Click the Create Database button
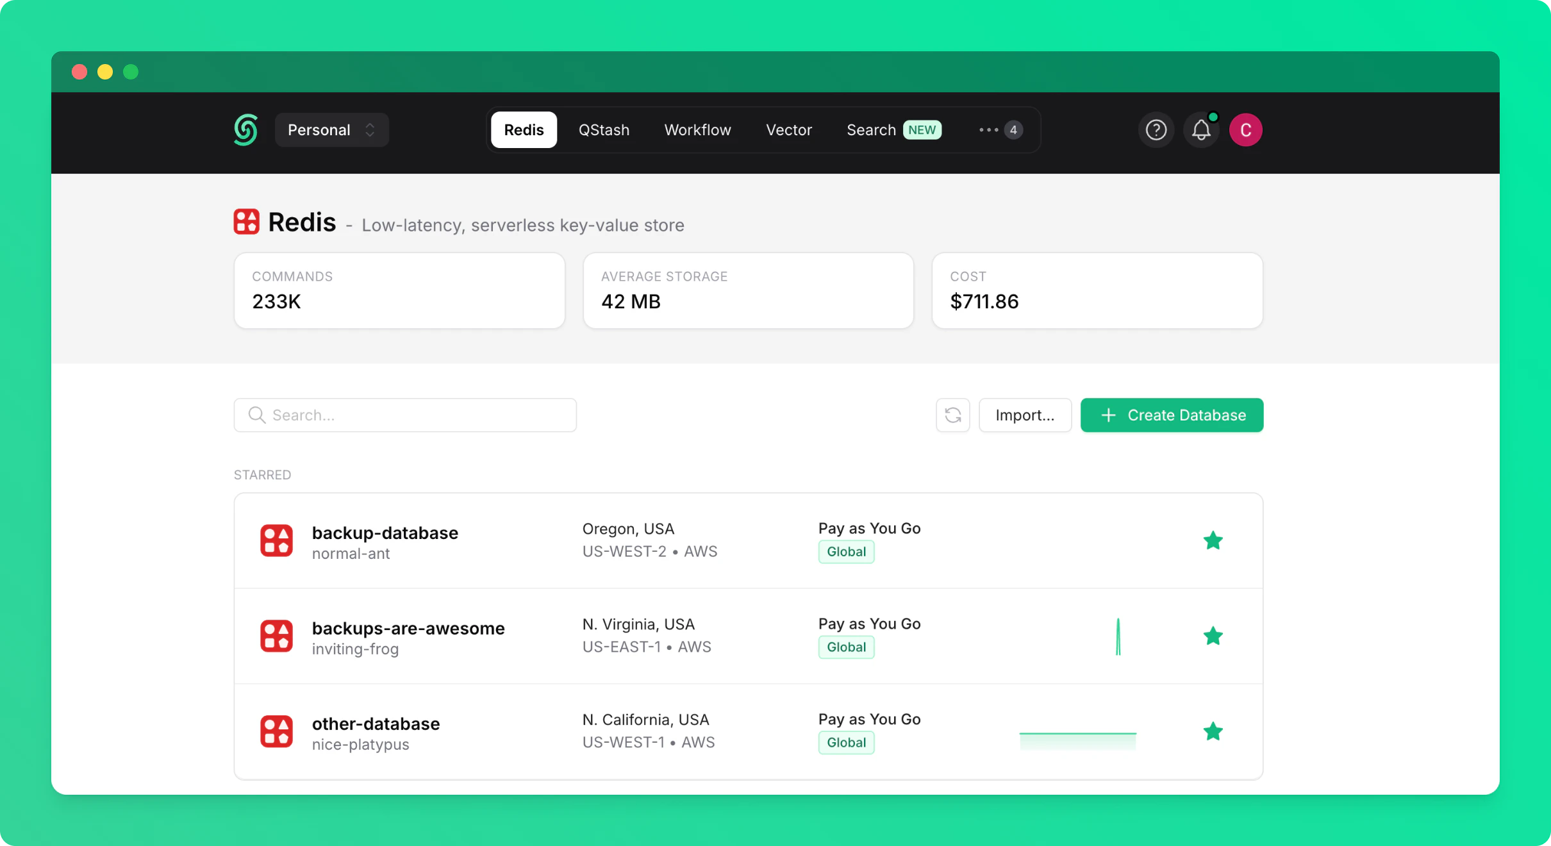1551x846 pixels. [x=1172, y=415]
